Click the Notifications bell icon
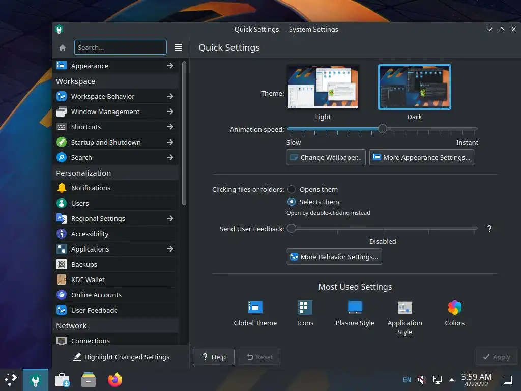 [x=62, y=188]
